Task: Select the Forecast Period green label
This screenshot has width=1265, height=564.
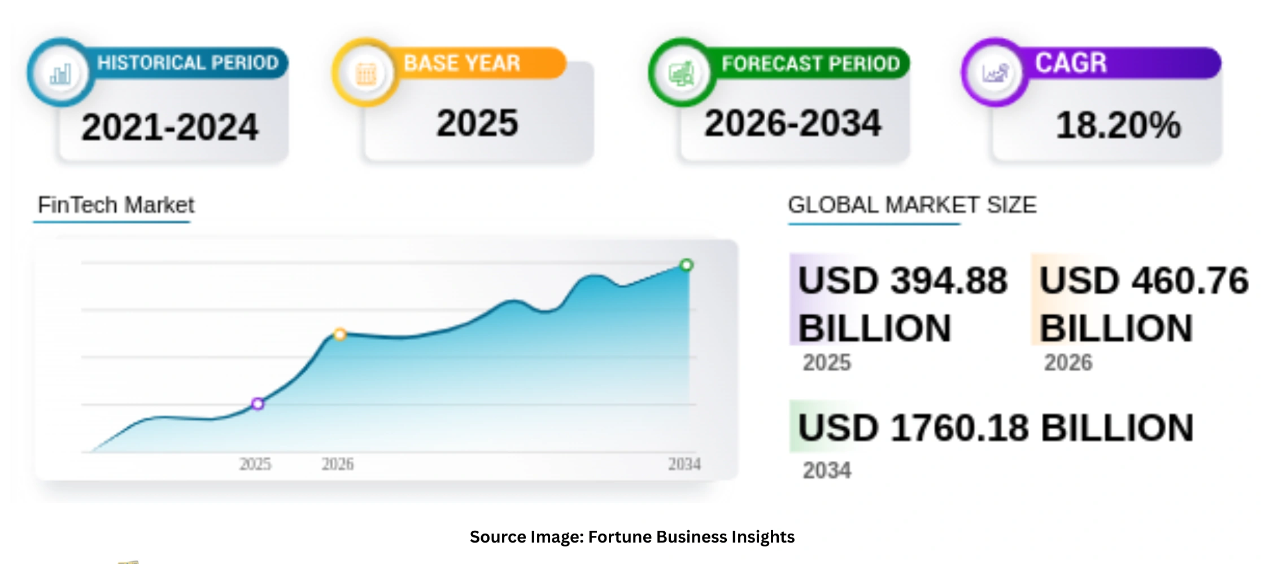Action: click(810, 63)
